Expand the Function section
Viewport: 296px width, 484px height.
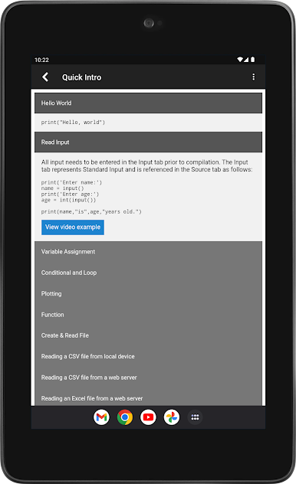pos(148,315)
